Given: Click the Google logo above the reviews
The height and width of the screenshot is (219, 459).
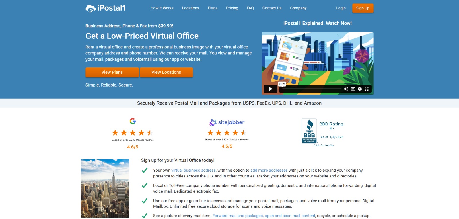Looking at the screenshot, I should [x=133, y=121].
